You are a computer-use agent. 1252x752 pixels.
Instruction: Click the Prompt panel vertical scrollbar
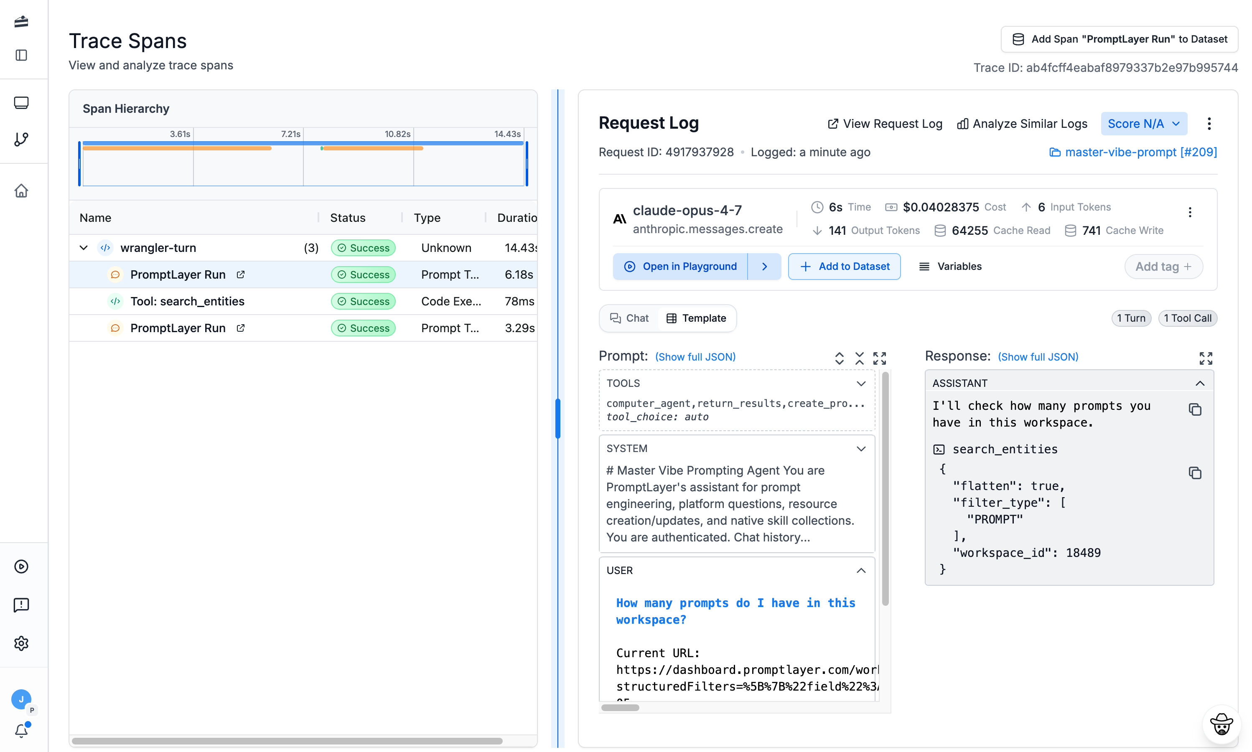point(885,489)
